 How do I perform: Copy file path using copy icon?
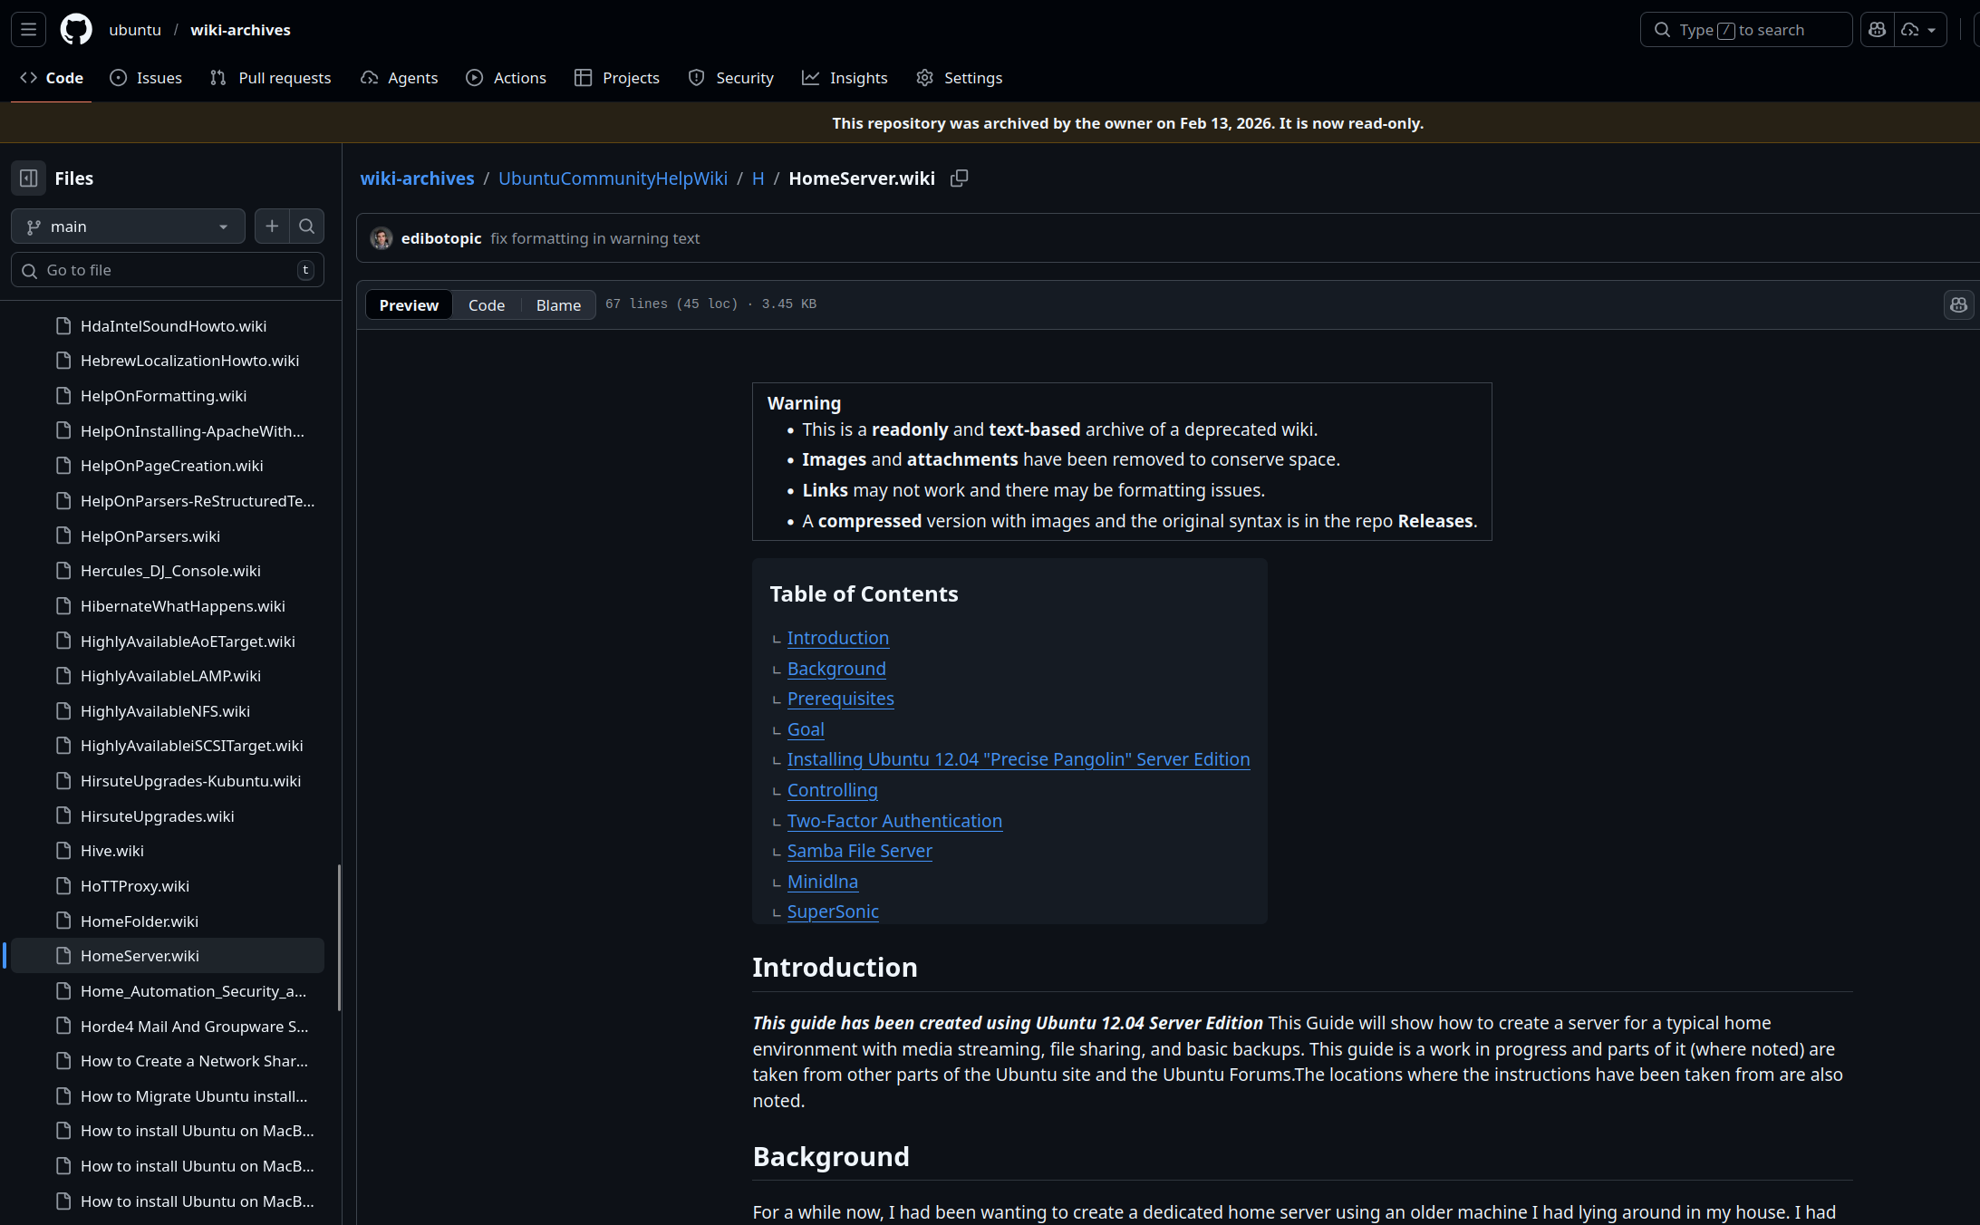959,178
